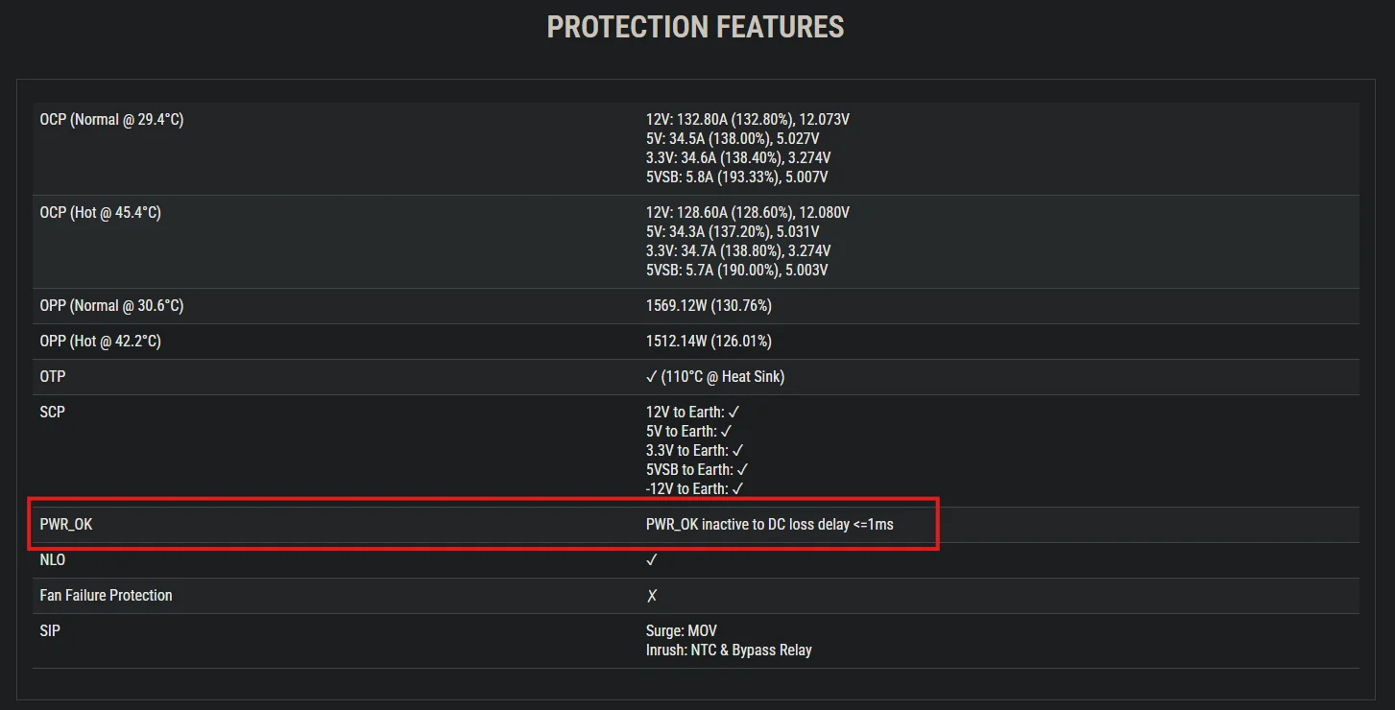This screenshot has width=1395, height=710.
Task: Click the 12V: 132.80A OCP normal value
Action: click(x=748, y=120)
